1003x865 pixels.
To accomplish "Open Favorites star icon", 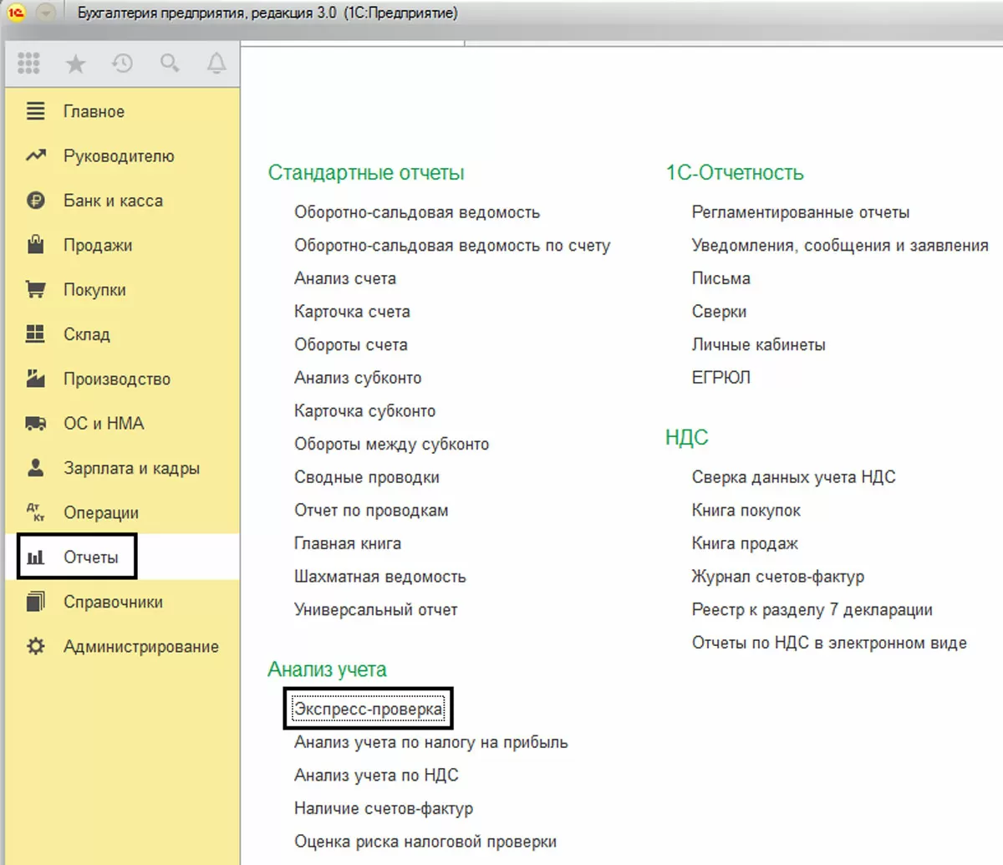I will pos(76,64).
